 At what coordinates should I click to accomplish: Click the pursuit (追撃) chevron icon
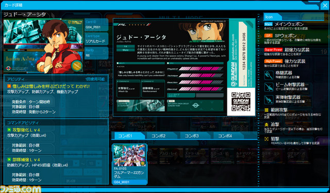pos(267,125)
